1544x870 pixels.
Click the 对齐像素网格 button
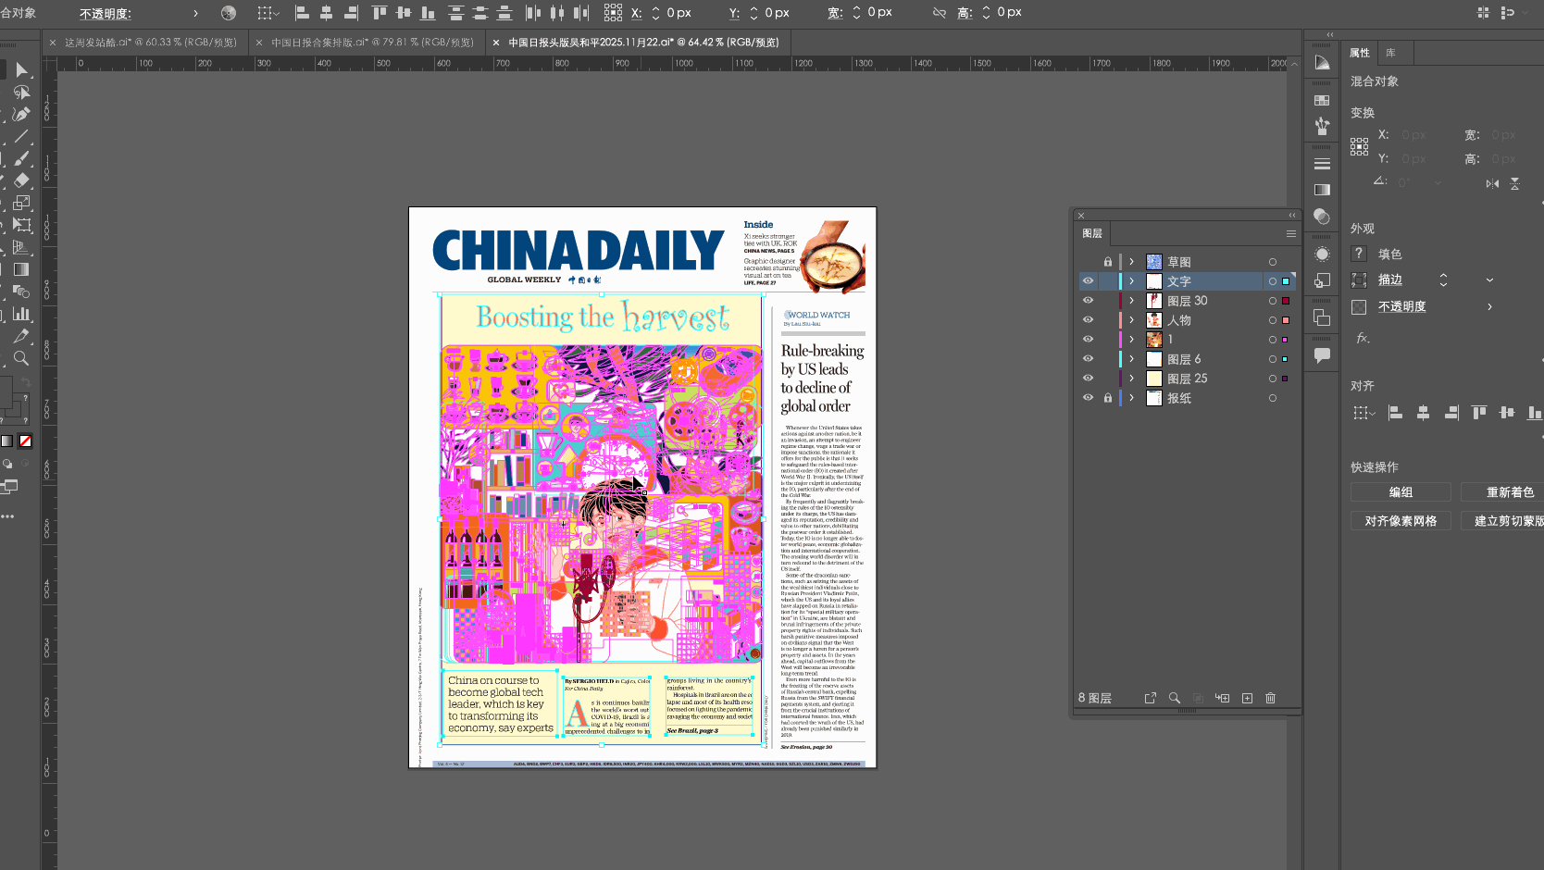coord(1401,521)
